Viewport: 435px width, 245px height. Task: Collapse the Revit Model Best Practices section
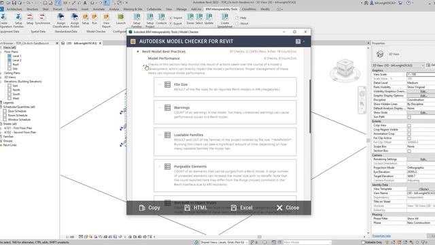click(138, 52)
